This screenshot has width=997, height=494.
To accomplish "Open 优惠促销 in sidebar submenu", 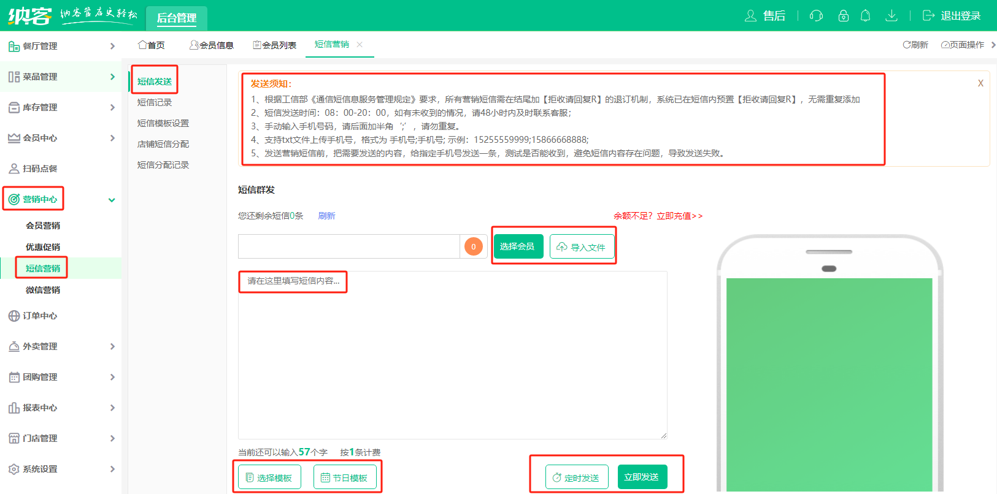I will coord(43,247).
